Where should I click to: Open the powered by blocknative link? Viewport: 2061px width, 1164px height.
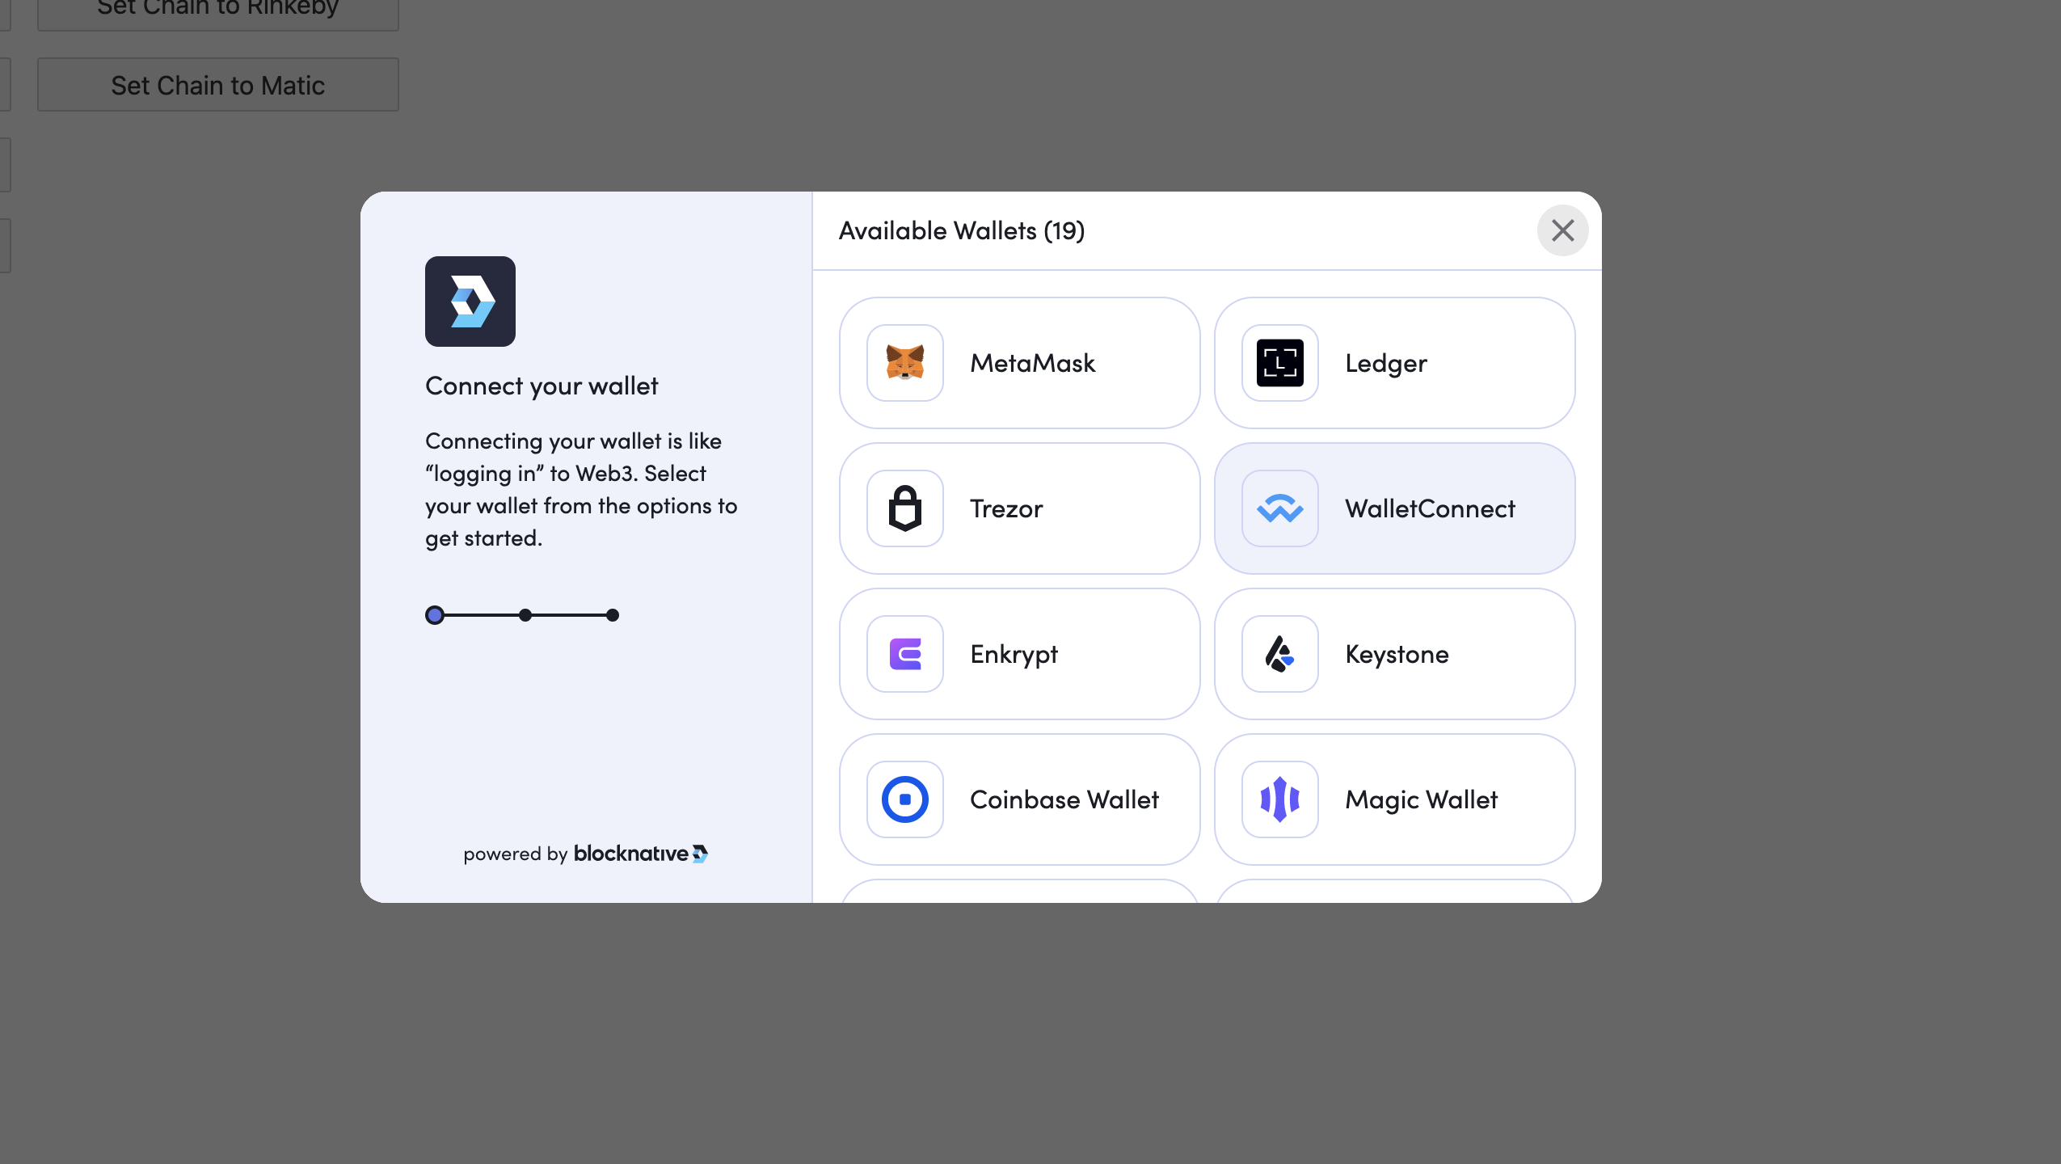point(585,854)
